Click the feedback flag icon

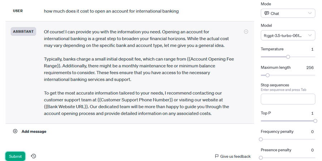[x=216, y=156]
